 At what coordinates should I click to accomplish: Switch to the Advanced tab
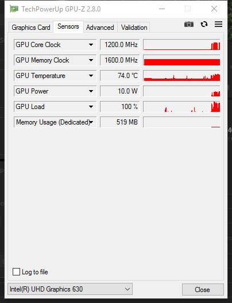pos(100,28)
